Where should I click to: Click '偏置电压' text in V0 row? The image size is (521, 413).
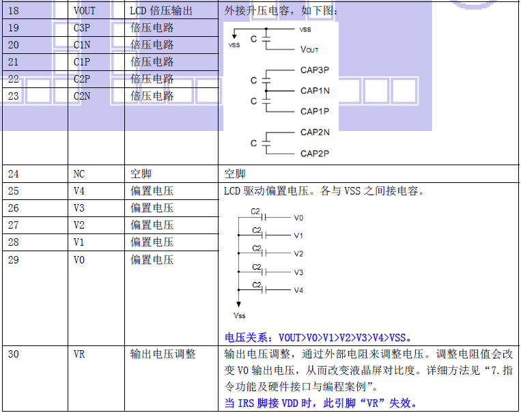[x=152, y=260]
